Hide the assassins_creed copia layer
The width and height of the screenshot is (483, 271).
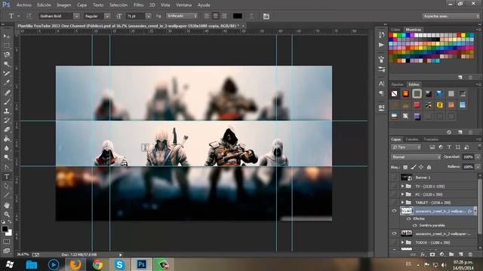click(x=394, y=211)
